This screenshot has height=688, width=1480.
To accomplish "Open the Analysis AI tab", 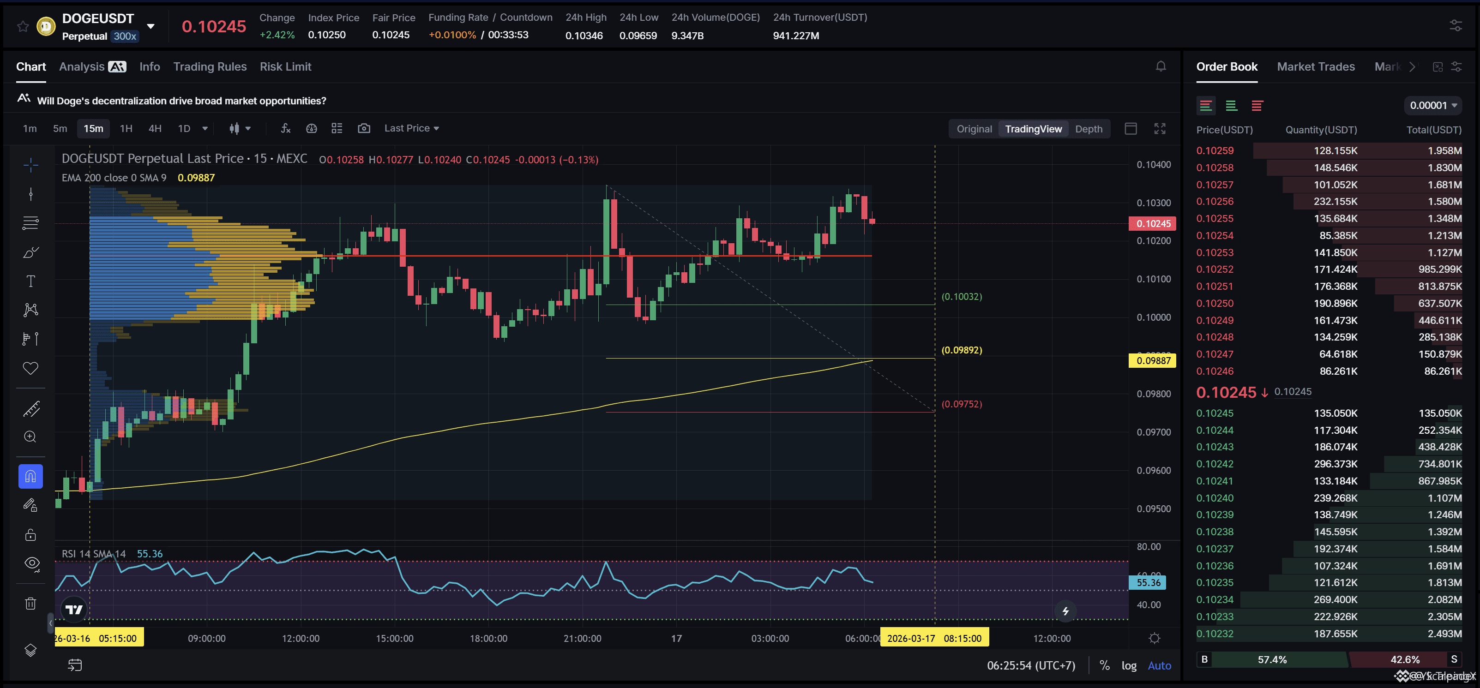I will (x=92, y=66).
